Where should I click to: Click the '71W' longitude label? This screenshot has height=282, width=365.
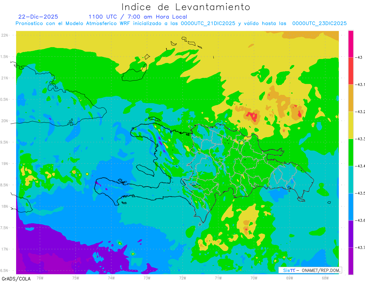pyautogui.click(x=218, y=278)
